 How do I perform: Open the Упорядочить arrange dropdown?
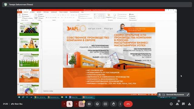(109, 16)
